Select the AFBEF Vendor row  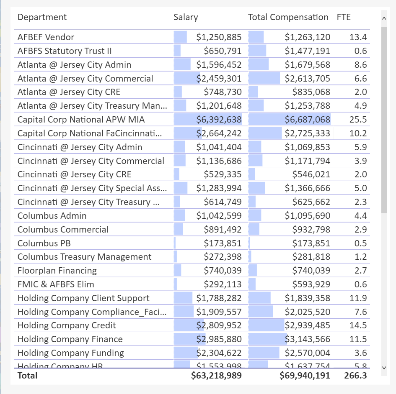click(192, 37)
